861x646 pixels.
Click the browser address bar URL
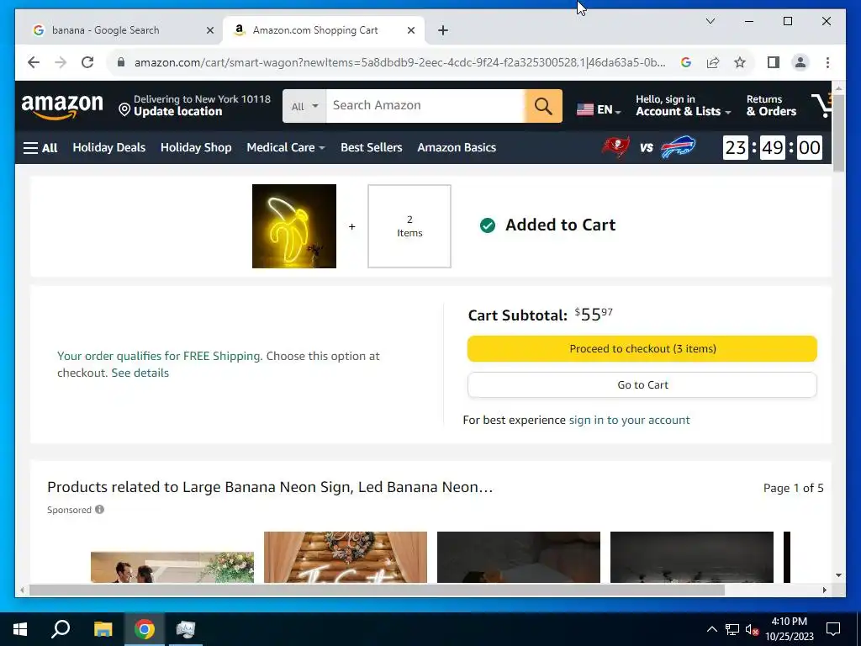coord(399,62)
